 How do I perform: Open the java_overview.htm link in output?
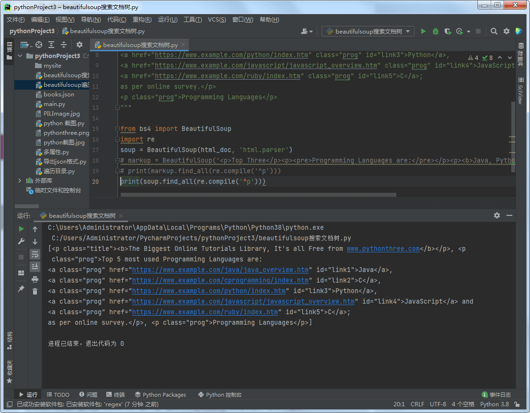(220, 270)
